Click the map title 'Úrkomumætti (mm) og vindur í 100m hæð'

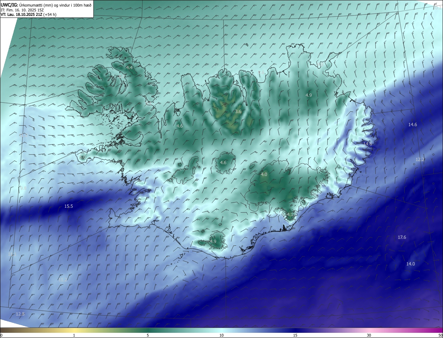pos(55,5)
